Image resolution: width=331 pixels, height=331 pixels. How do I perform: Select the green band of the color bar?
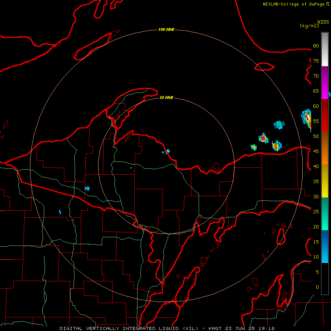point(325,214)
